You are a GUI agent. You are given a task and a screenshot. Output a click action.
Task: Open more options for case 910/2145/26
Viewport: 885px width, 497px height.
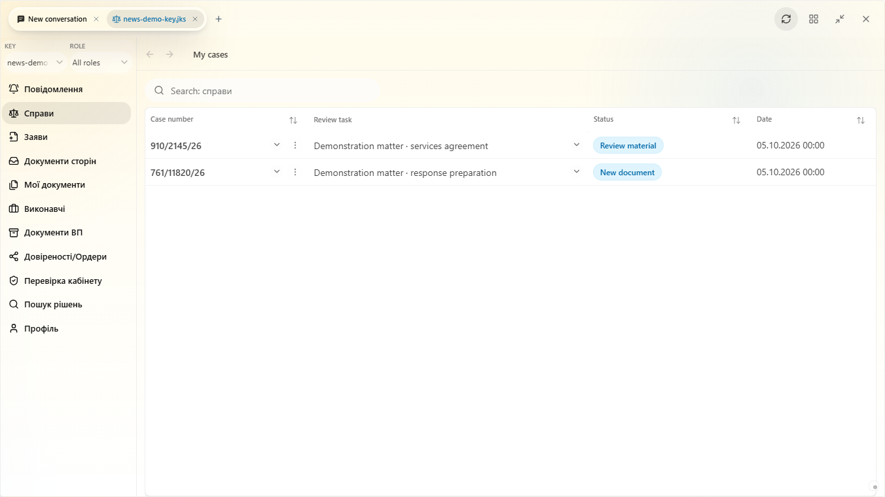coord(295,145)
